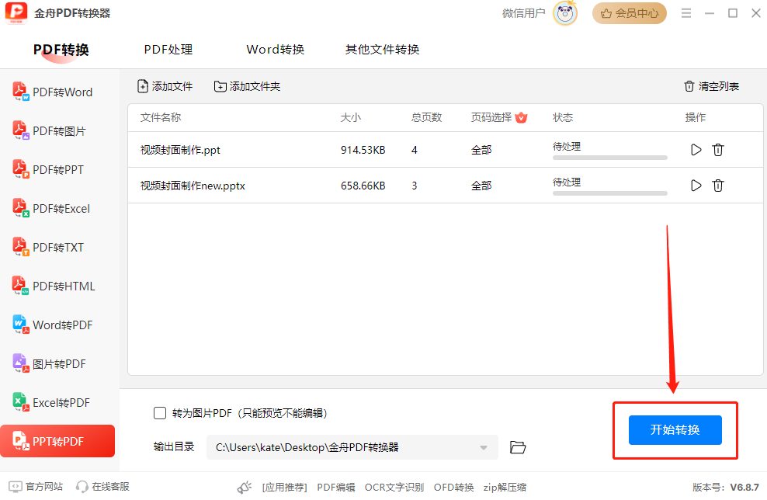The image size is (767, 500).
Task: Switch to the PDF转换 tab
Action: click(x=61, y=50)
